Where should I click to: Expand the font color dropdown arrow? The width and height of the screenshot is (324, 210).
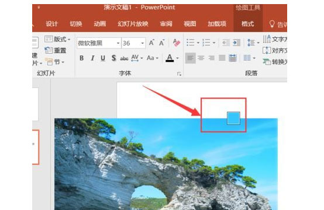tap(177, 58)
